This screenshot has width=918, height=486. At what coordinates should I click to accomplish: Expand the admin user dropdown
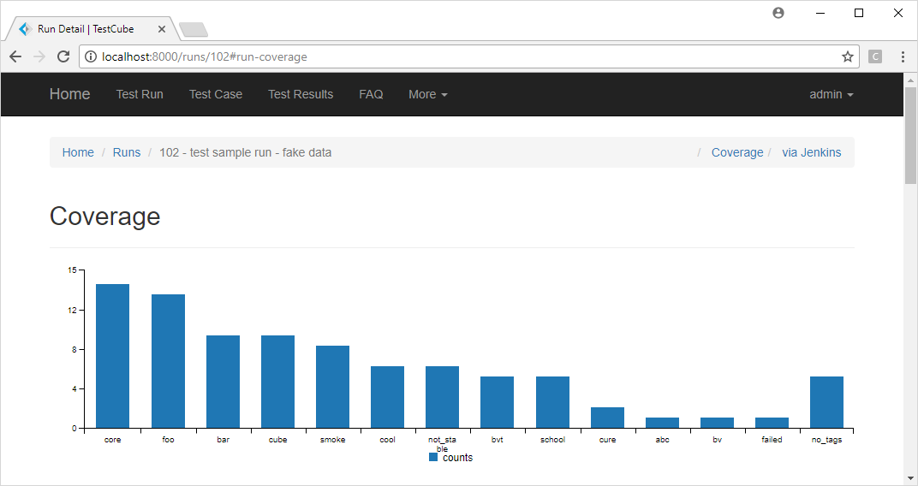pyautogui.click(x=832, y=94)
